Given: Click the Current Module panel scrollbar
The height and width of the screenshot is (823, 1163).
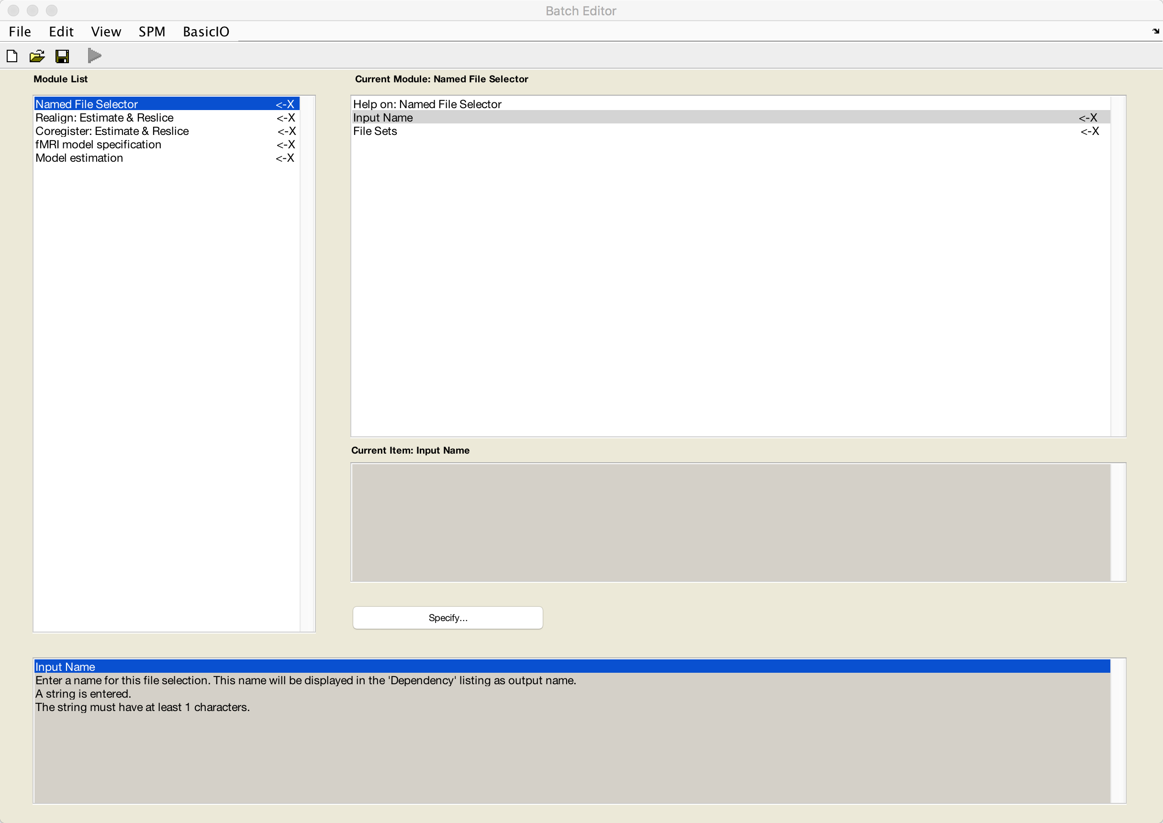Looking at the screenshot, I should pyautogui.click(x=1118, y=266).
